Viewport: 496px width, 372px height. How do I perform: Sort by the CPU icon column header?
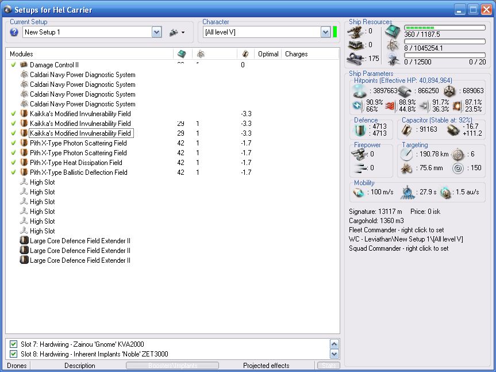(183, 54)
